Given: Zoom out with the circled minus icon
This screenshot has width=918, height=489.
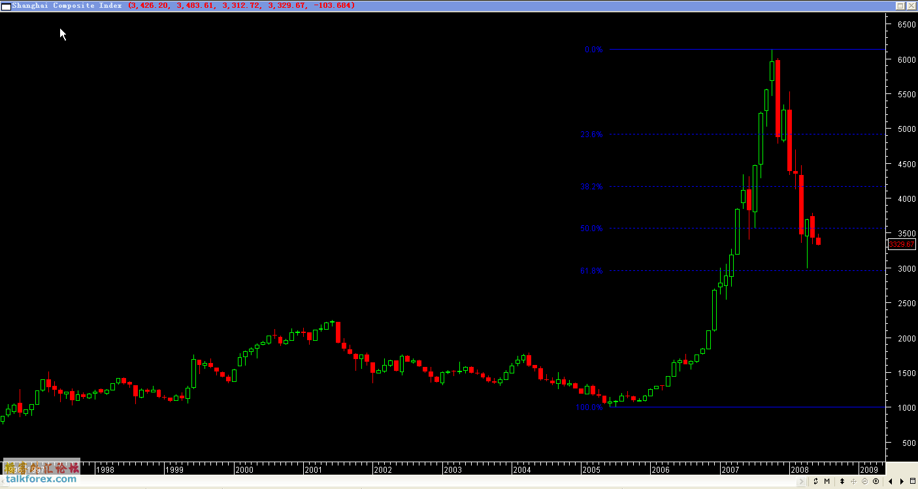Looking at the screenshot, I should 864,481.
